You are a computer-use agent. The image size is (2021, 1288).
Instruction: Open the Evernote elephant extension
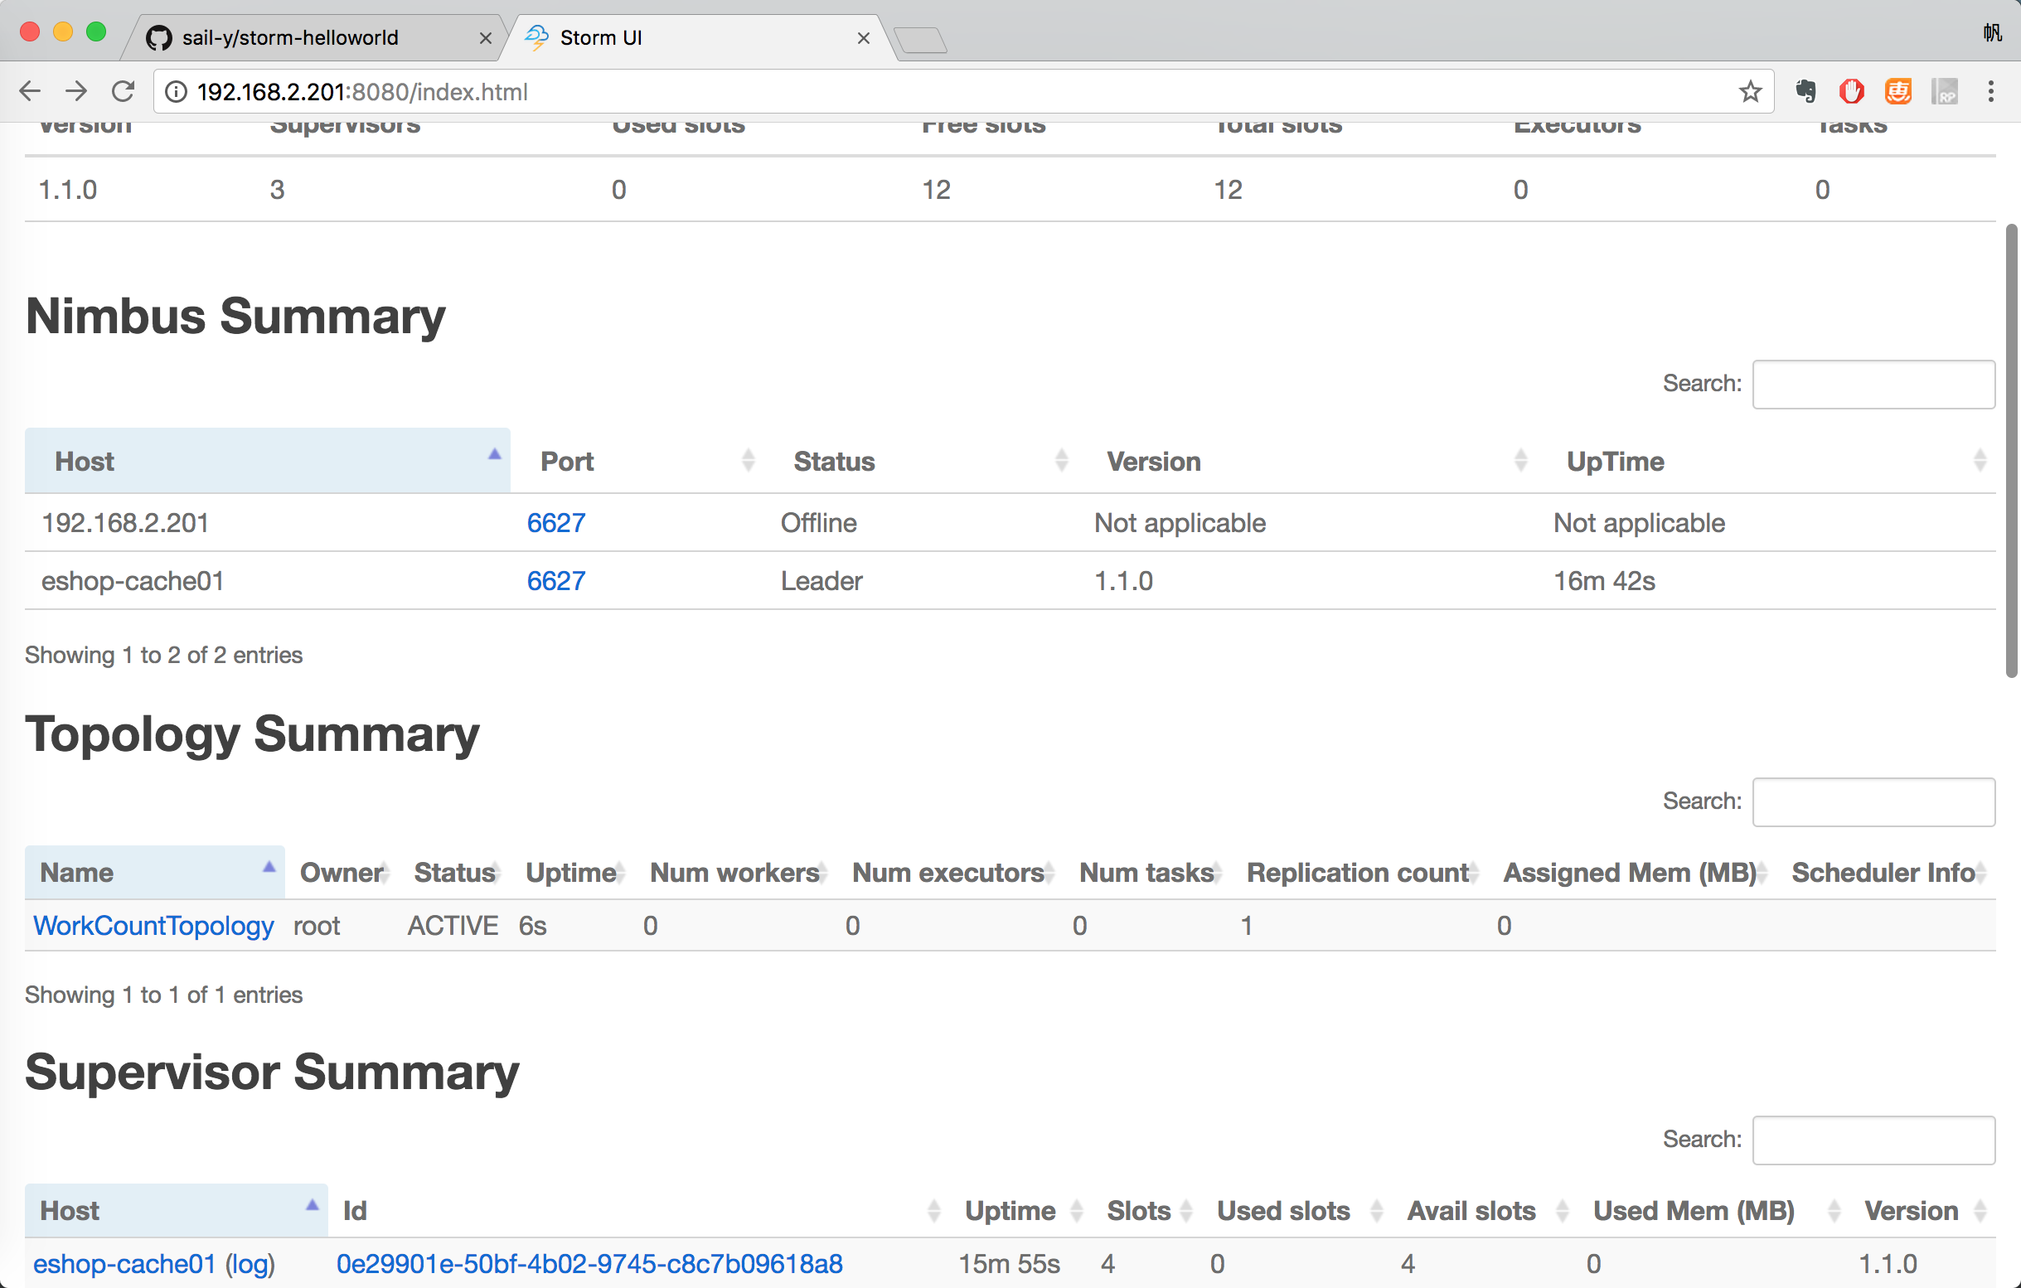(x=1805, y=91)
